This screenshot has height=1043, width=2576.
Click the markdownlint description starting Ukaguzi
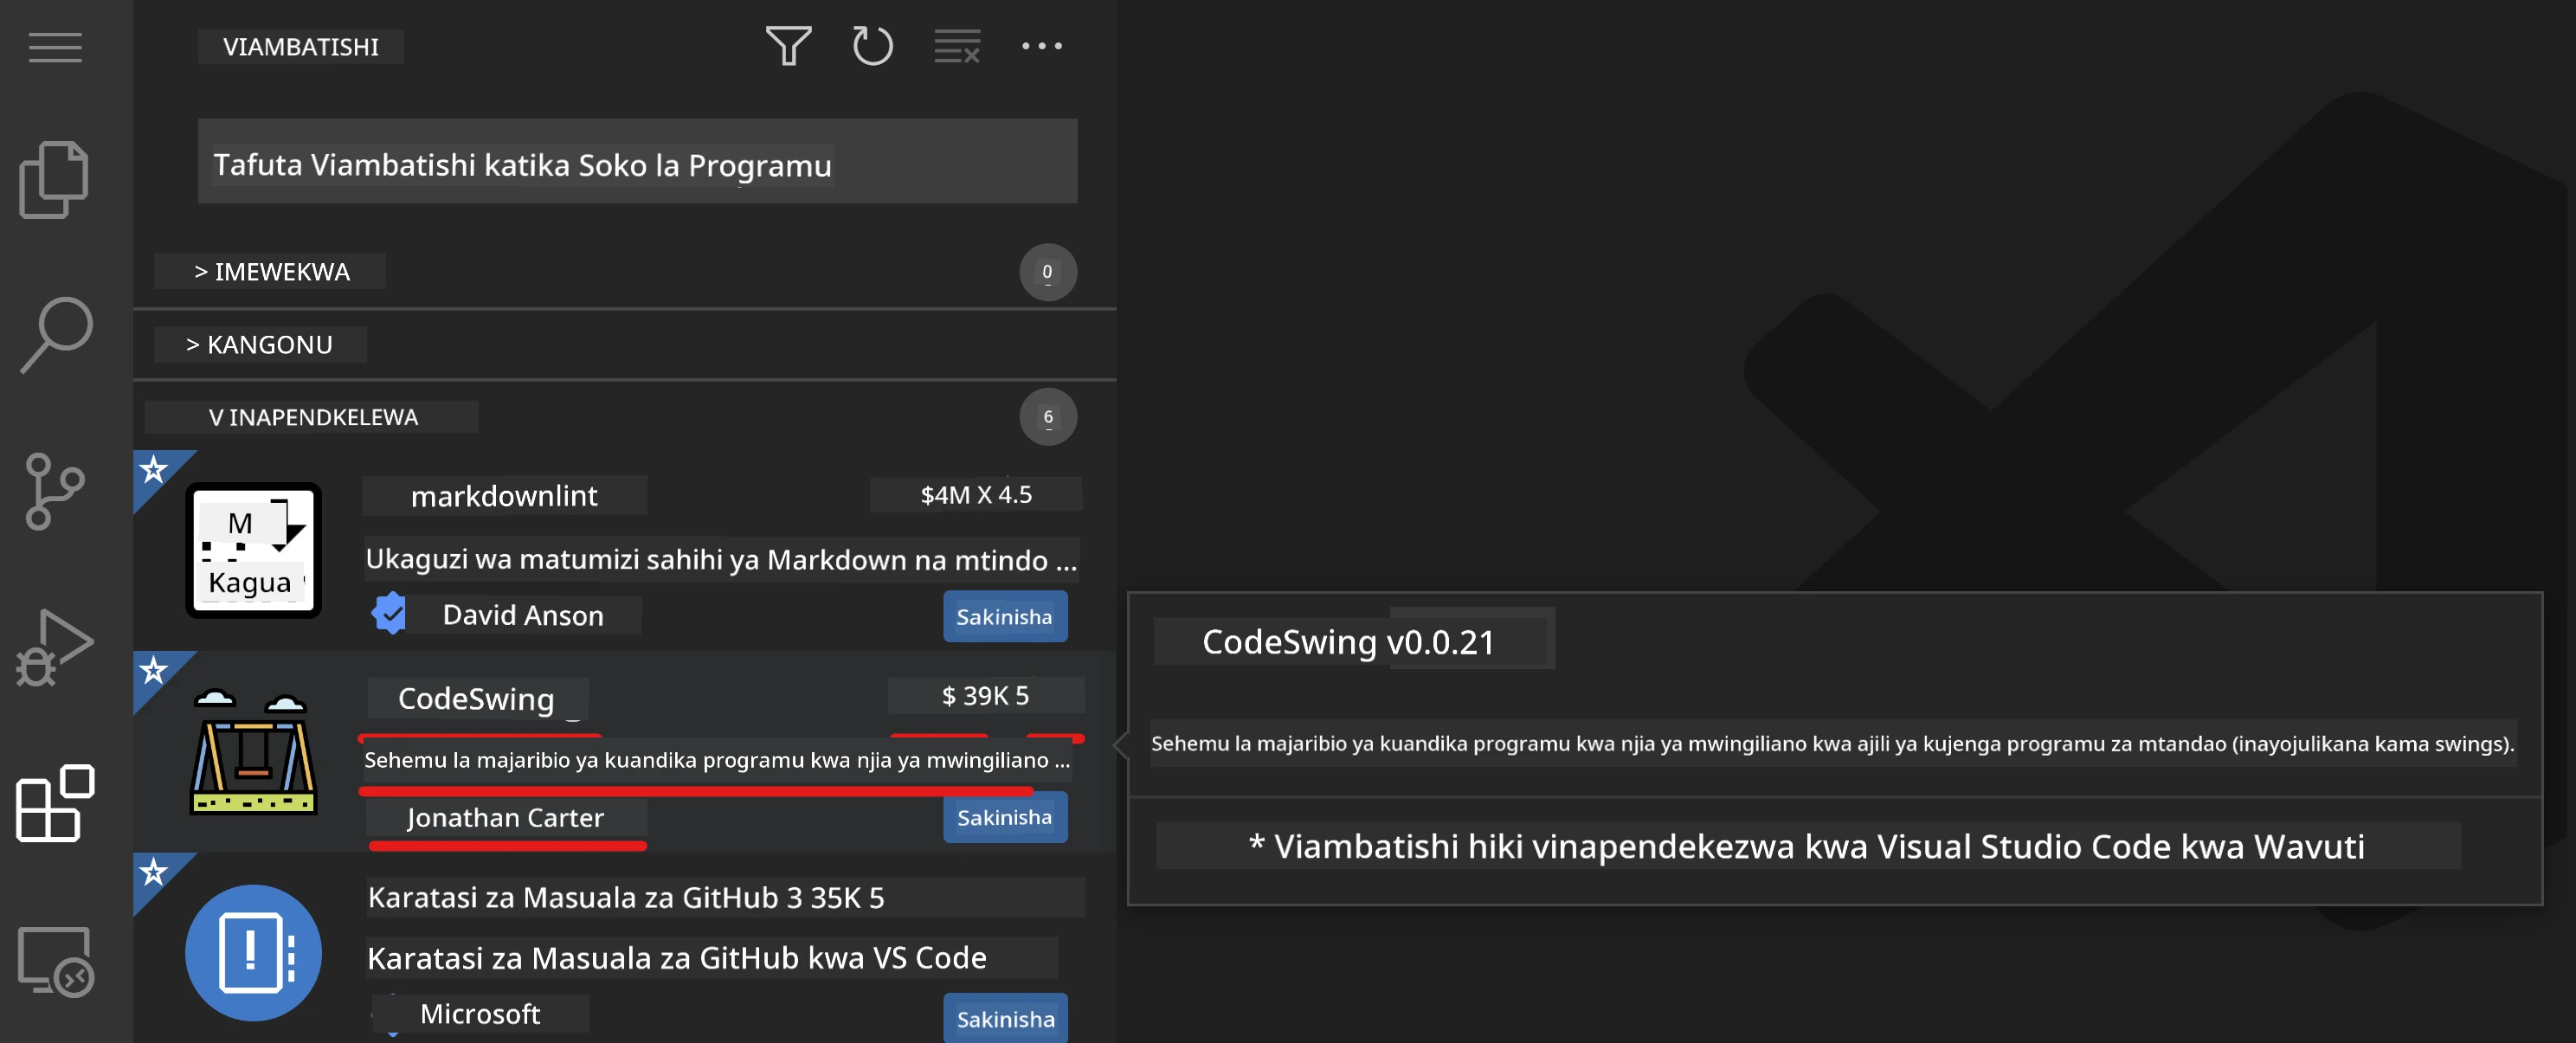click(721, 560)
